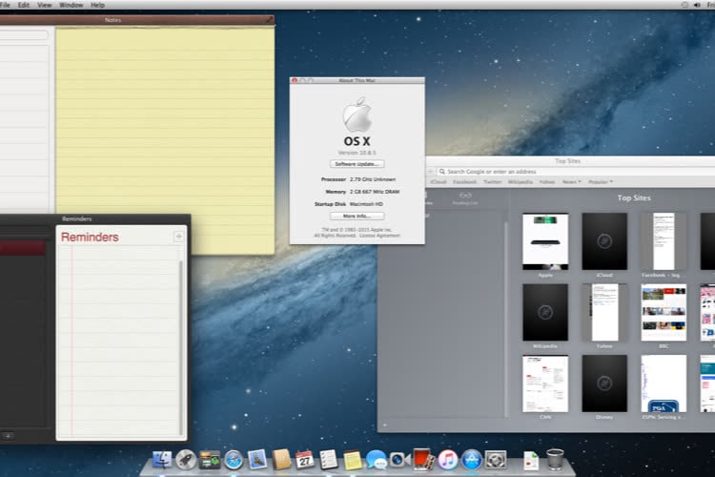Viewport: 715px width, 477px height.
Task: Open Finder from the dock
Action: coord(162,460)
